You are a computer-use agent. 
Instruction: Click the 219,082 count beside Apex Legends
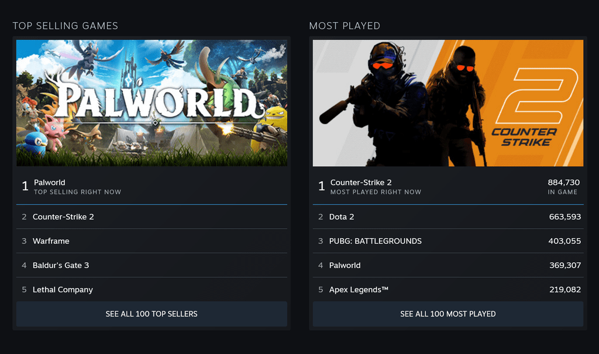pyautogui.click(x=564, y=290)
